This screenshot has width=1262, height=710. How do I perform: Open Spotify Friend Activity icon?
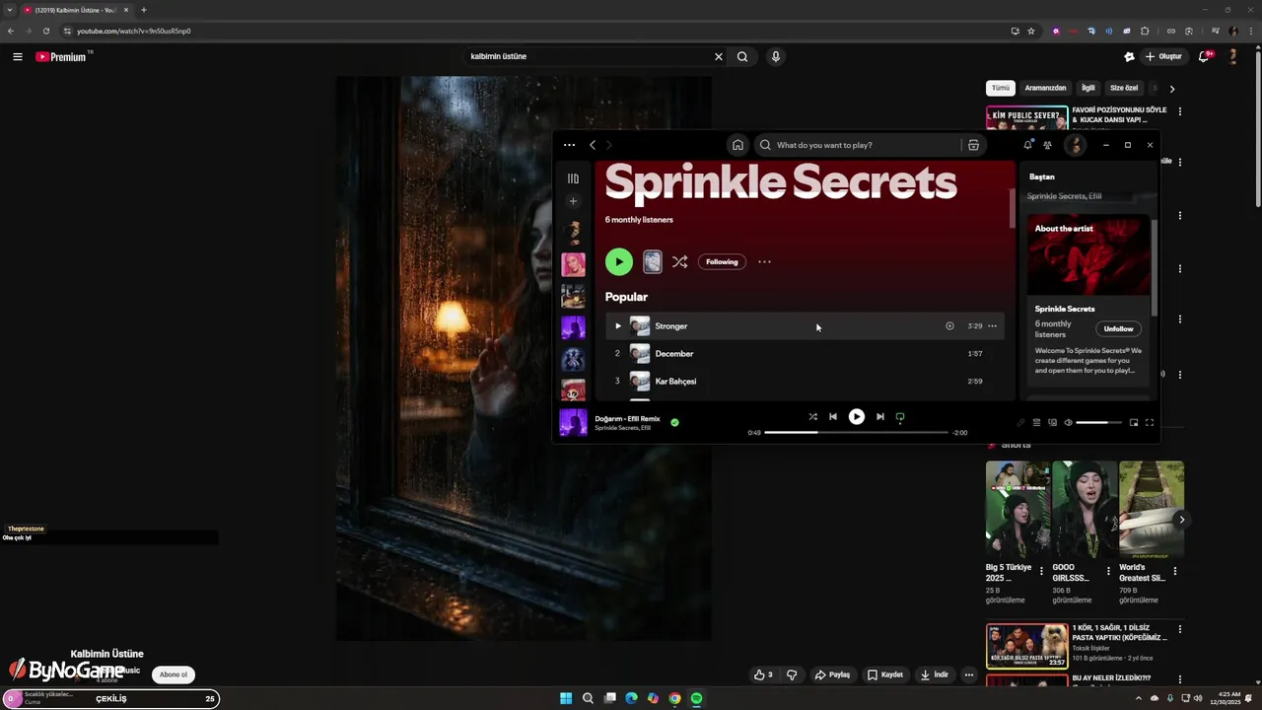tap(1047, 145)
